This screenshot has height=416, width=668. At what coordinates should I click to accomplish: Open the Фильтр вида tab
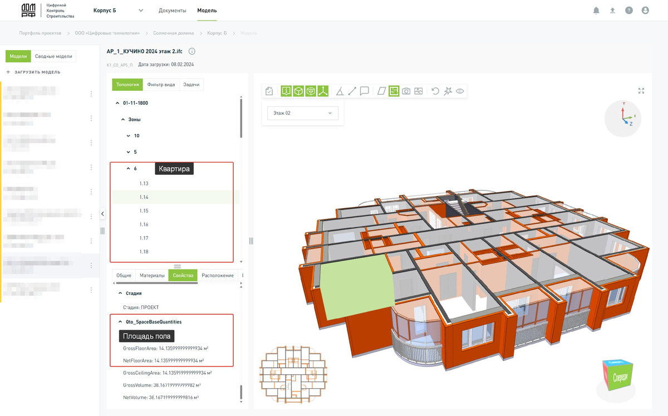coord(161,85)
